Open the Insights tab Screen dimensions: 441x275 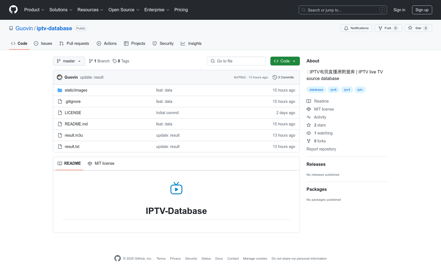(x=191, y=43)
